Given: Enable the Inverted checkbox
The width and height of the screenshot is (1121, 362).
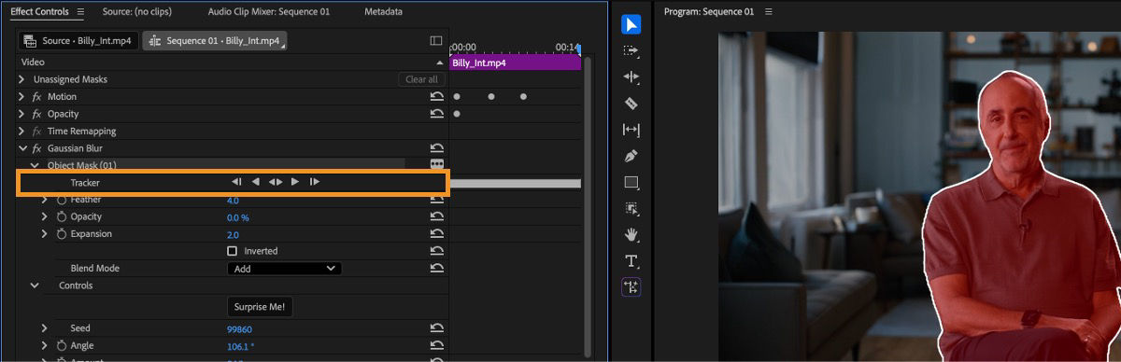Looking at the screenshot, I should [233, 251].
